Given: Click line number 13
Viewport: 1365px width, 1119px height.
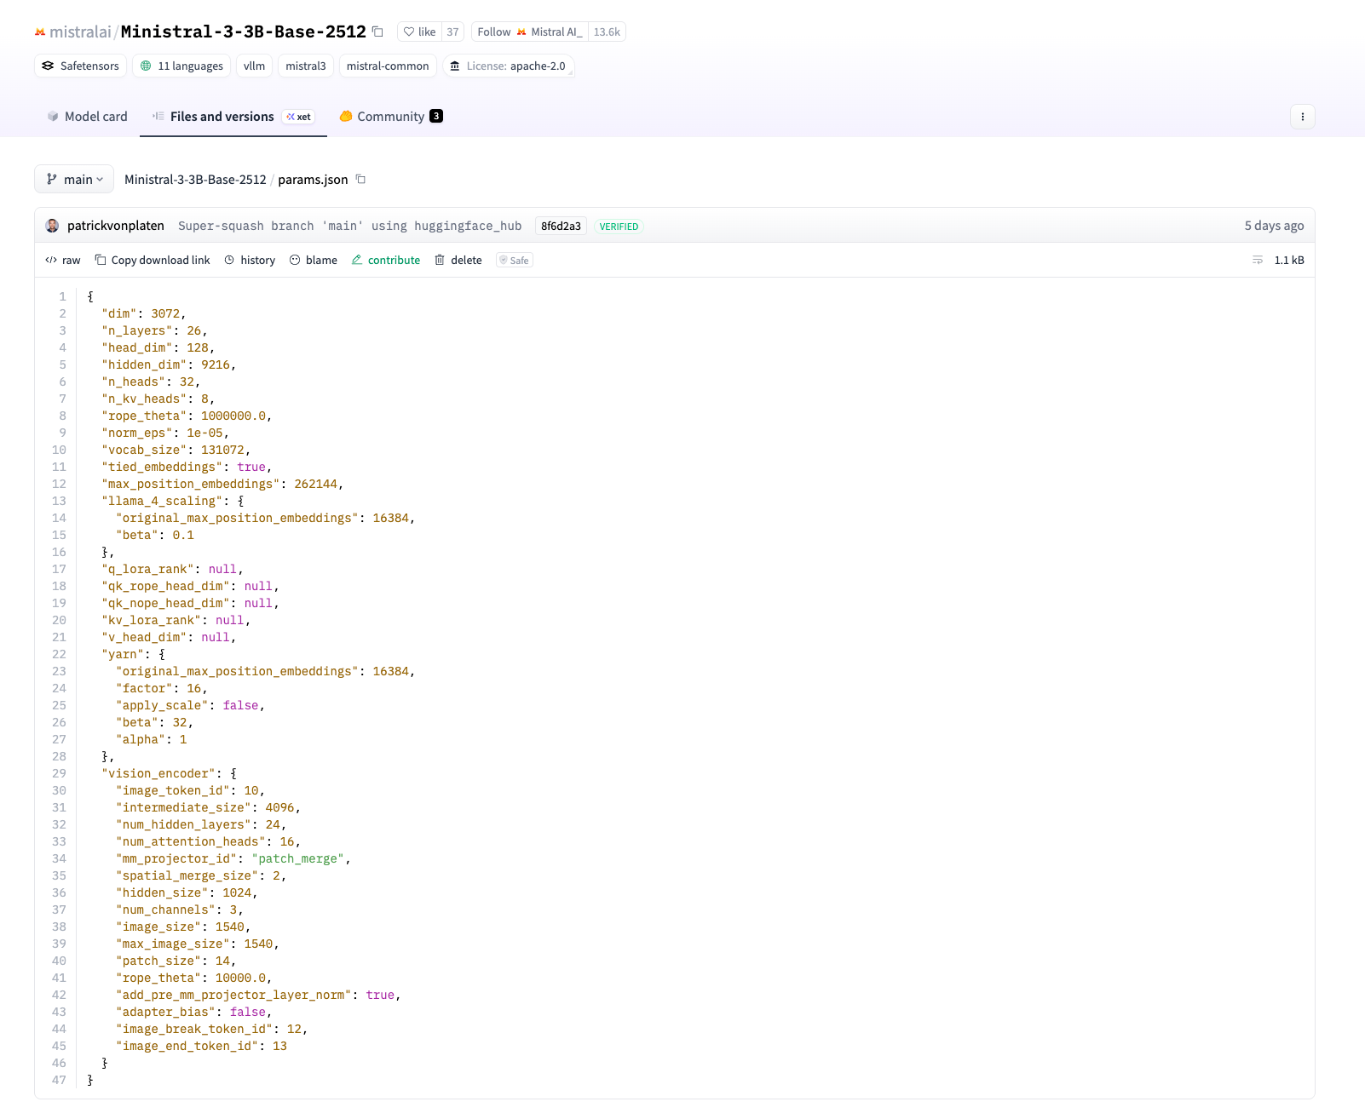Looking at the screenshot, I should point(59,501).
